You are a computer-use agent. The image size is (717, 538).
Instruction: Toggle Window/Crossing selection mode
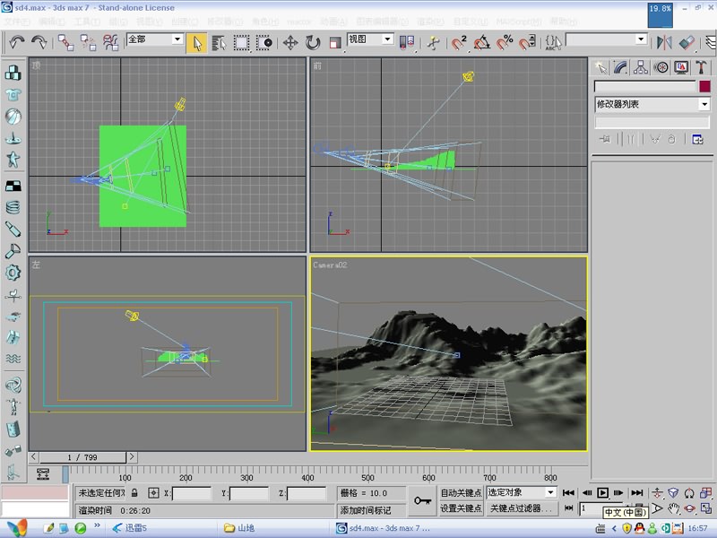[263, 43]
